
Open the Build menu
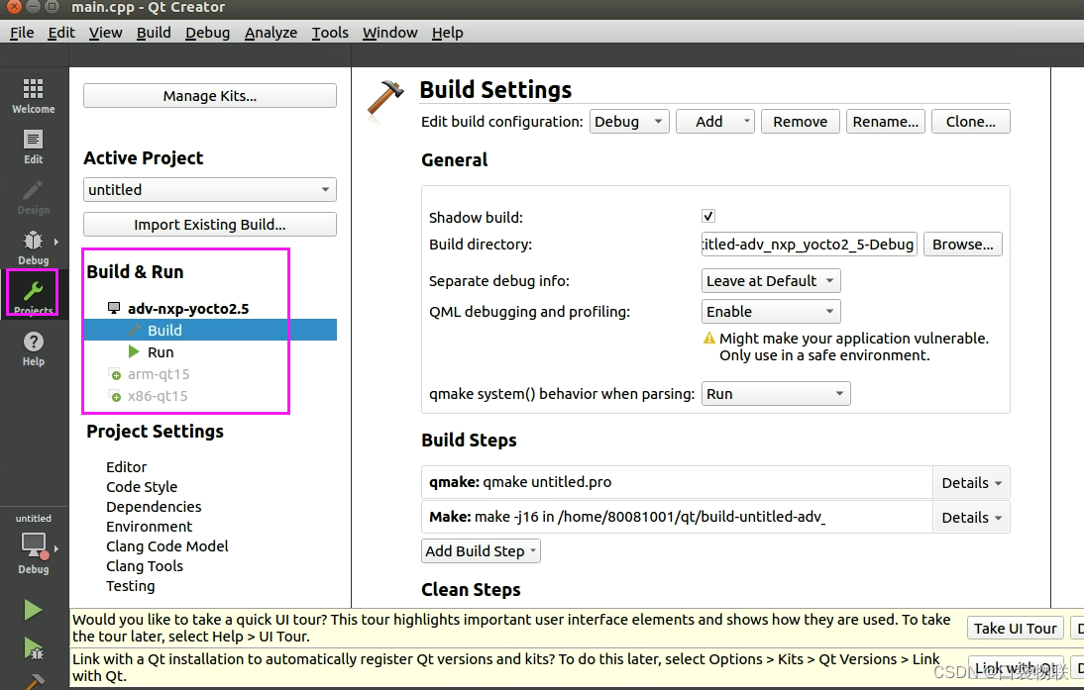pyautogui.click(x=154, y=33)
